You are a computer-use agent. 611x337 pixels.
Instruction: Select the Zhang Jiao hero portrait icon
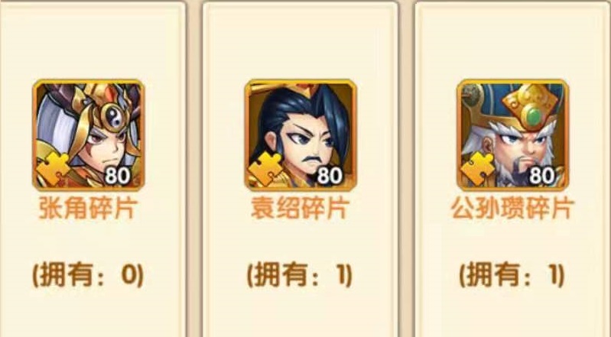coord(89,135)
